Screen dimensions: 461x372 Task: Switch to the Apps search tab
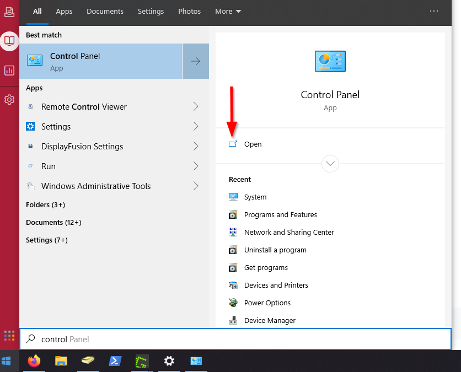pyautogui.click(x=64, y=12)
